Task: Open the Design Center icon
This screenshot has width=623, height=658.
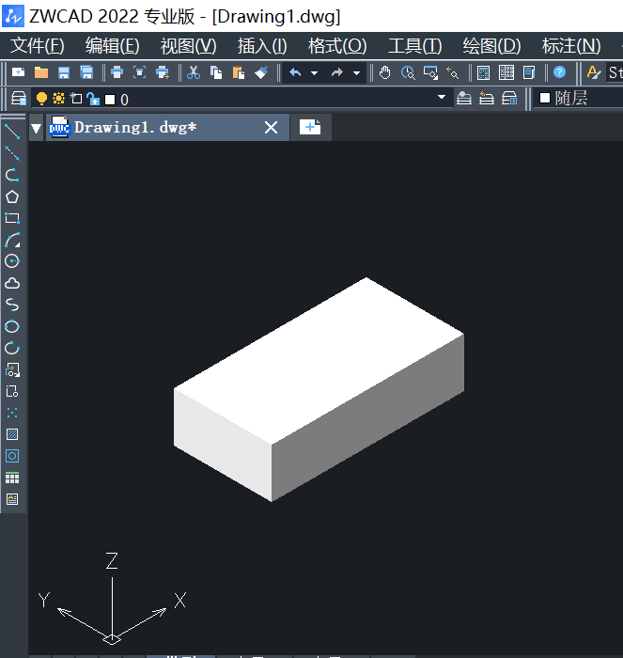Action: pyautogui.click(x=506, y=72)
